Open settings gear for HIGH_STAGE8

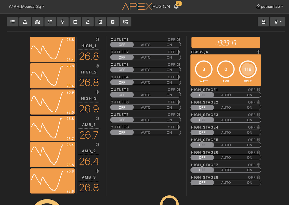tap(259, 177)
